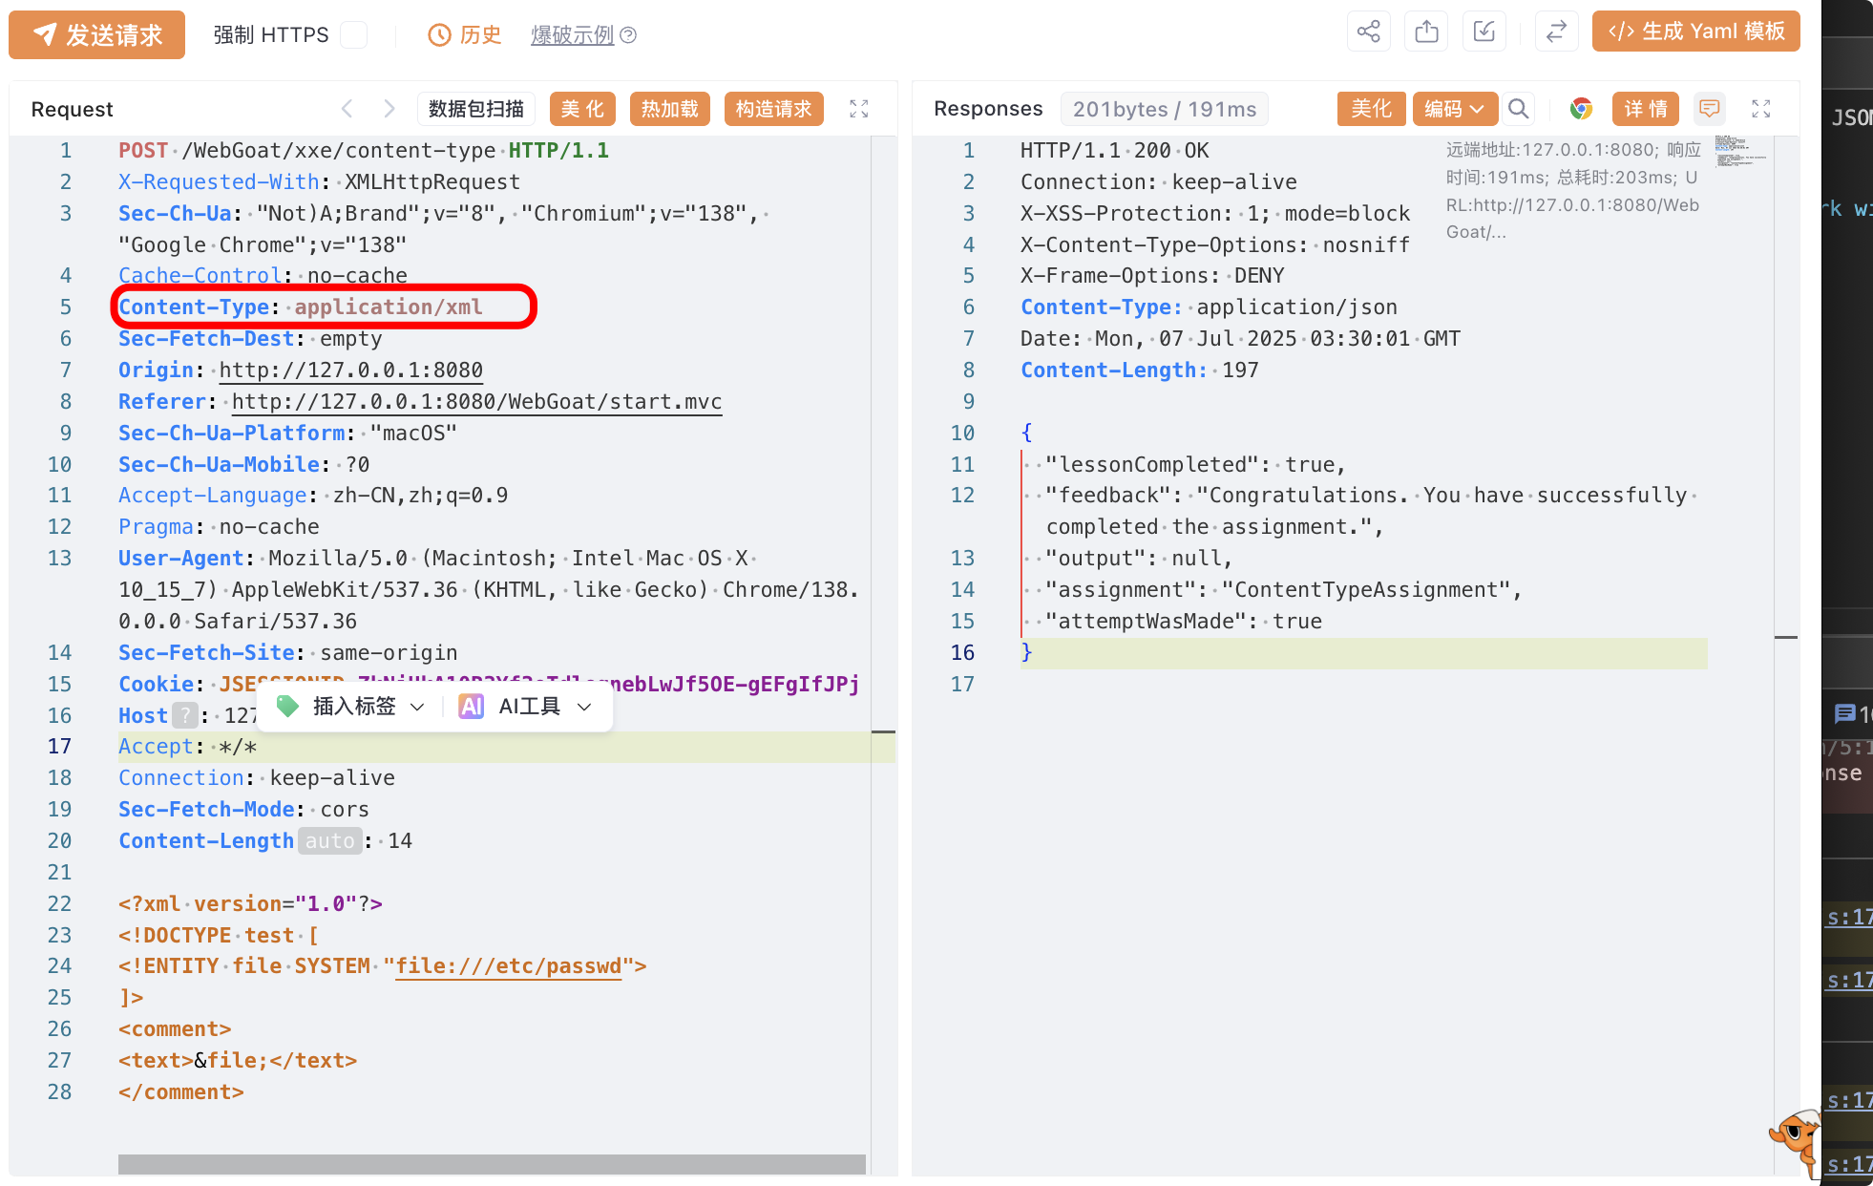Click 热加载 hot reload button
The width and height of the screenshot is (1873, 1186).
670,109
